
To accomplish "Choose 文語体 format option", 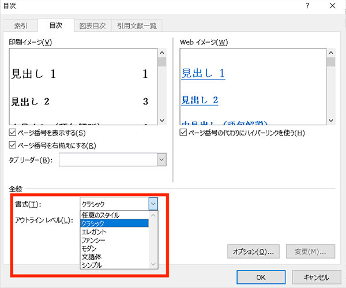I will click(x=92, y=256).
